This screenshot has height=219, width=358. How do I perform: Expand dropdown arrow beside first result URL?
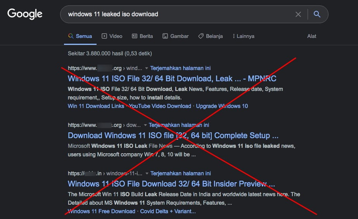pyautogui.click(x=147, y=68)
